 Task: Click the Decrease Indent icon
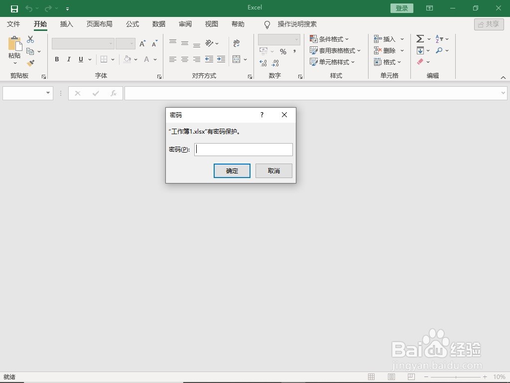[209, 59]
